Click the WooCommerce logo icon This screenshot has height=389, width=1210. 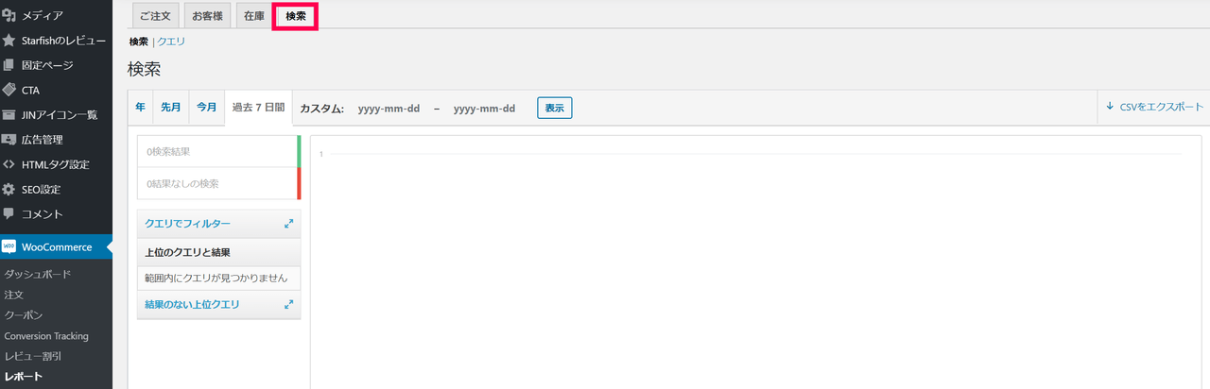coord(9,247)
